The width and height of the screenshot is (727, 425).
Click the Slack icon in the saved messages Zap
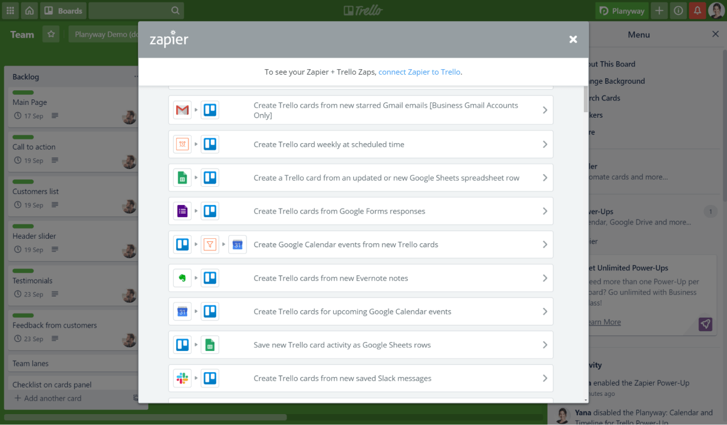pos(181,378)
